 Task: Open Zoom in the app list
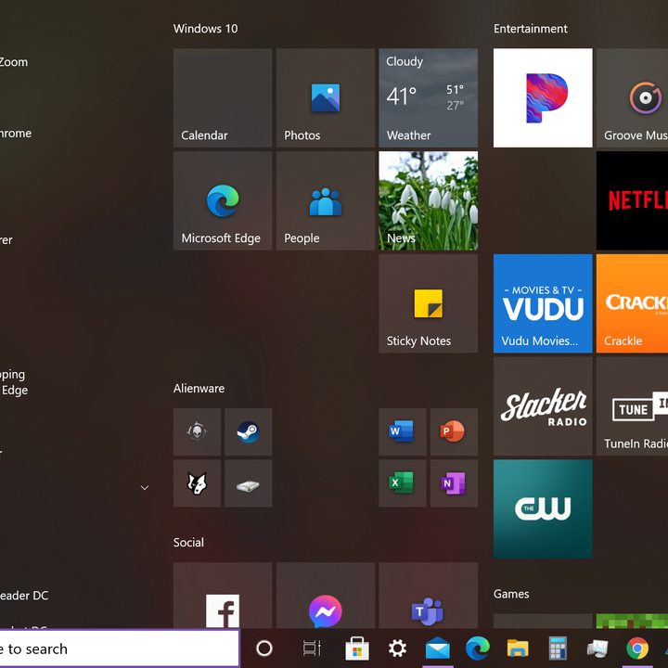14,62
